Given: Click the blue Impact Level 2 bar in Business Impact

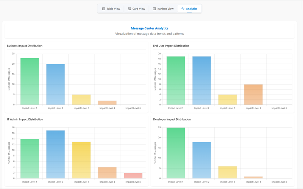Looking at the screenshot, I should click(x=55, y=84).
